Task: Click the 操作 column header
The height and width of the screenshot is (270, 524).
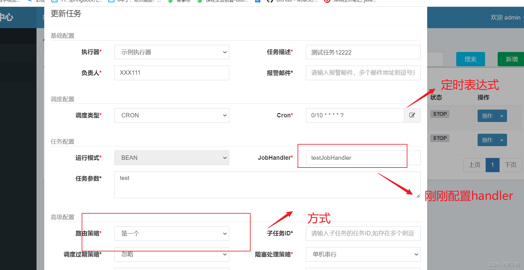Action: 483,98
